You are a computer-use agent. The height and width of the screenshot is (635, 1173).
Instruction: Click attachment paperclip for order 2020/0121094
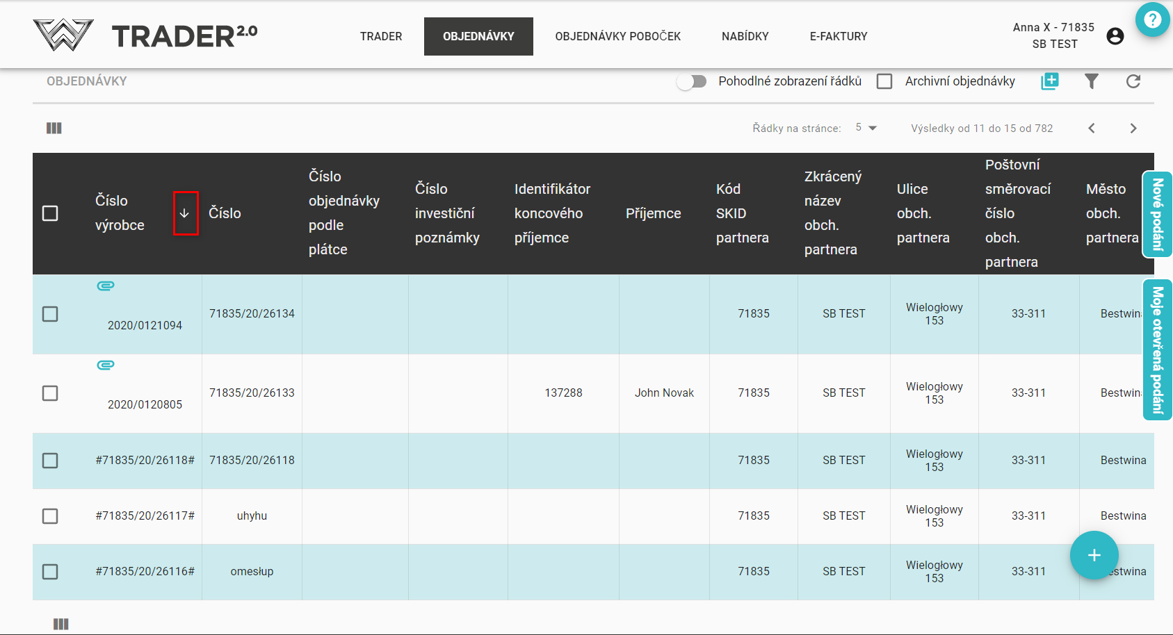[x=106, y=286]
